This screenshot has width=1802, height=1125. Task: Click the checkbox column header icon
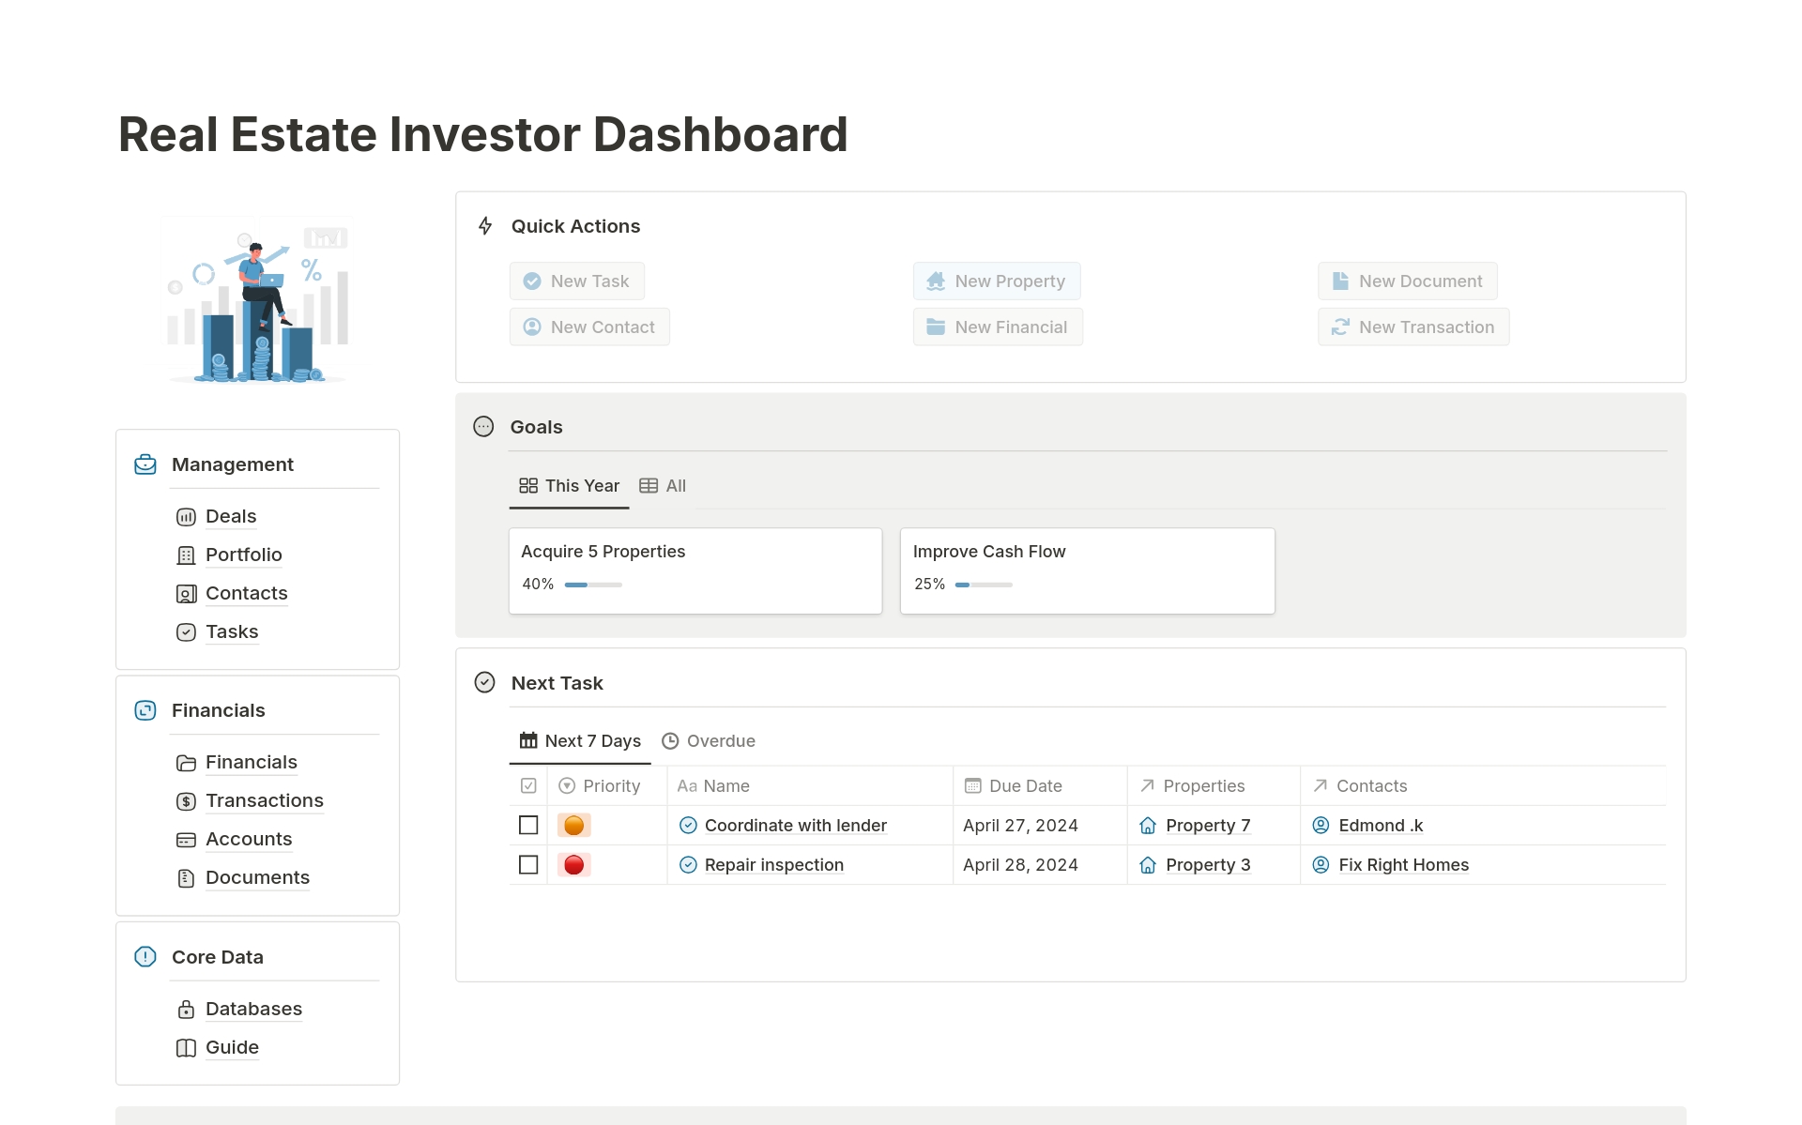(x=528, y=786)
